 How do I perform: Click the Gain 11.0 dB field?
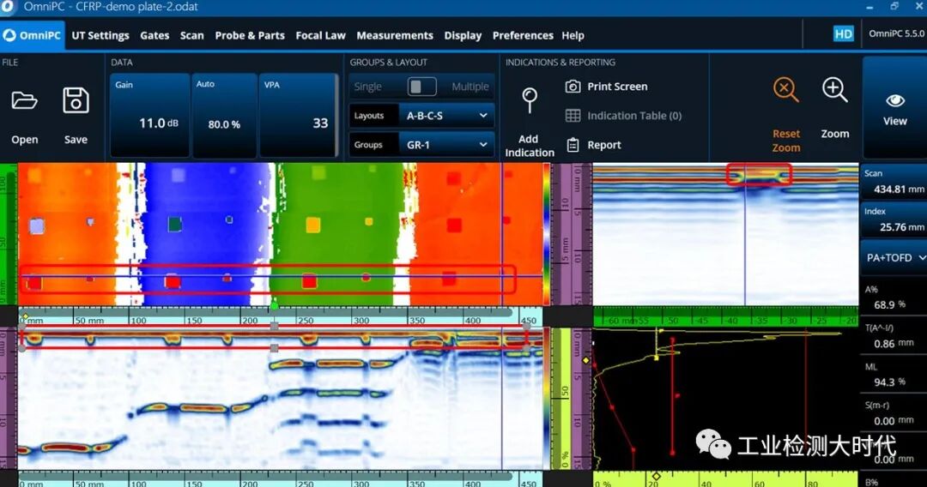click(x=149, y=115)
